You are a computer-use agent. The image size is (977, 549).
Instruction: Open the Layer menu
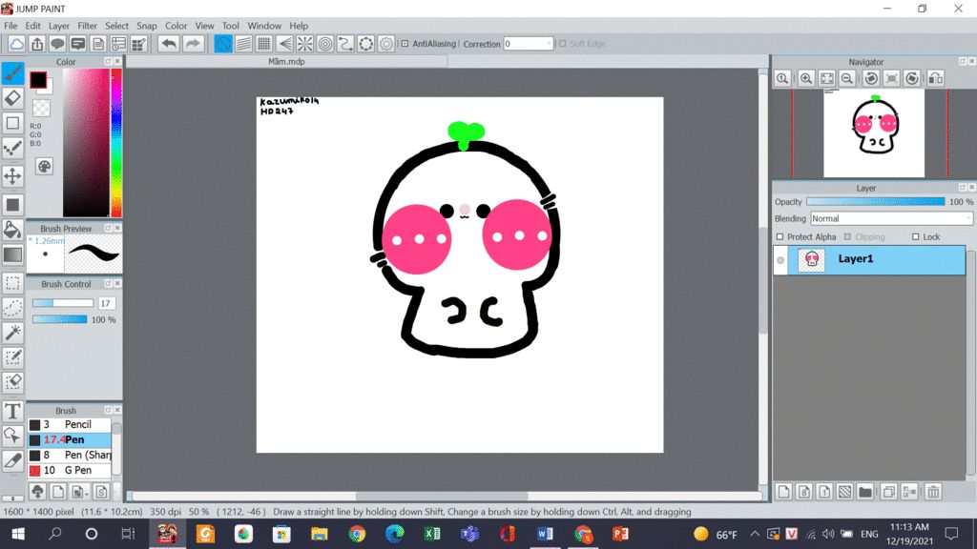(58, 26)
